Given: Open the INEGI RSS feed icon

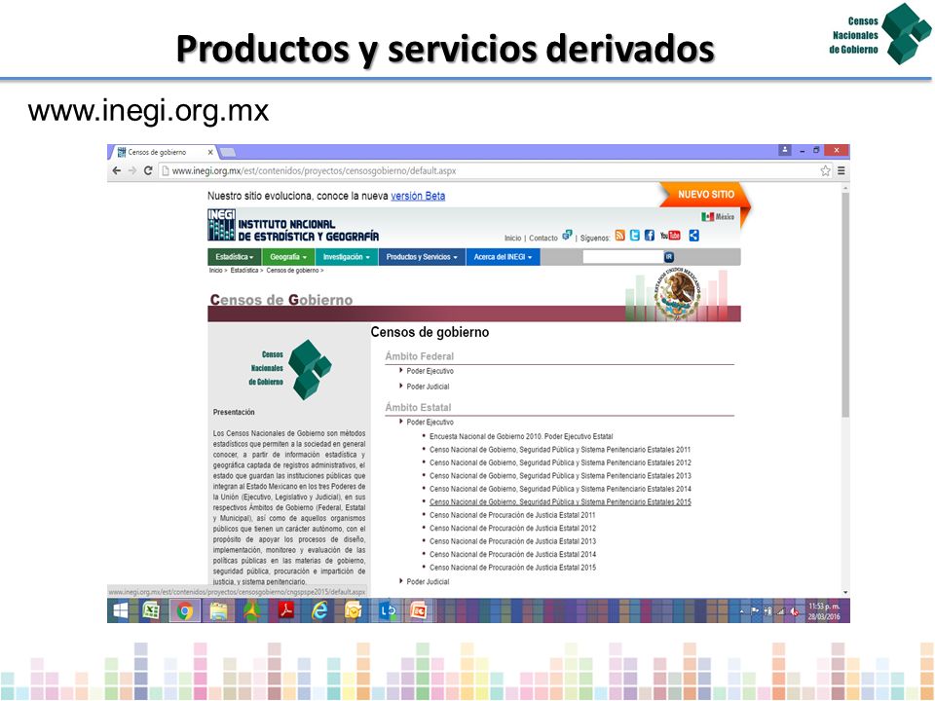Looking at the screenshot, I should pyautogui.click(x=620, y=236).
